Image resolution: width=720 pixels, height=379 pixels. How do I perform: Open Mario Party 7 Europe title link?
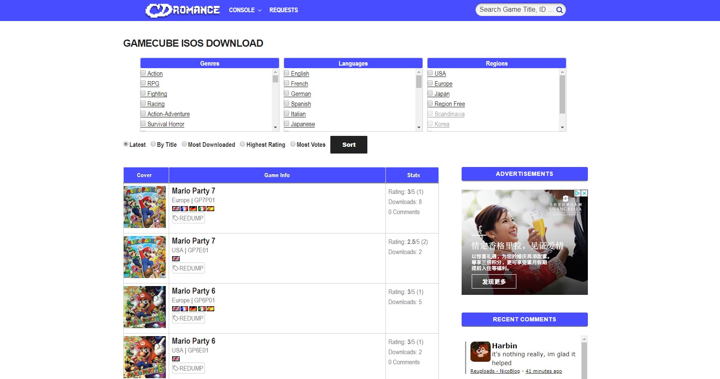194,191
